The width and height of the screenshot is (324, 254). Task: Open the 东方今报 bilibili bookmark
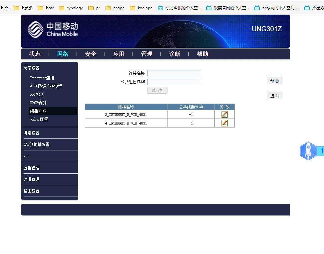pos(179,8)
